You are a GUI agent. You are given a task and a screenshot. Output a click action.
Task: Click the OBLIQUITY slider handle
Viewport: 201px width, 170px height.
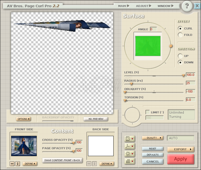[125, 92]
